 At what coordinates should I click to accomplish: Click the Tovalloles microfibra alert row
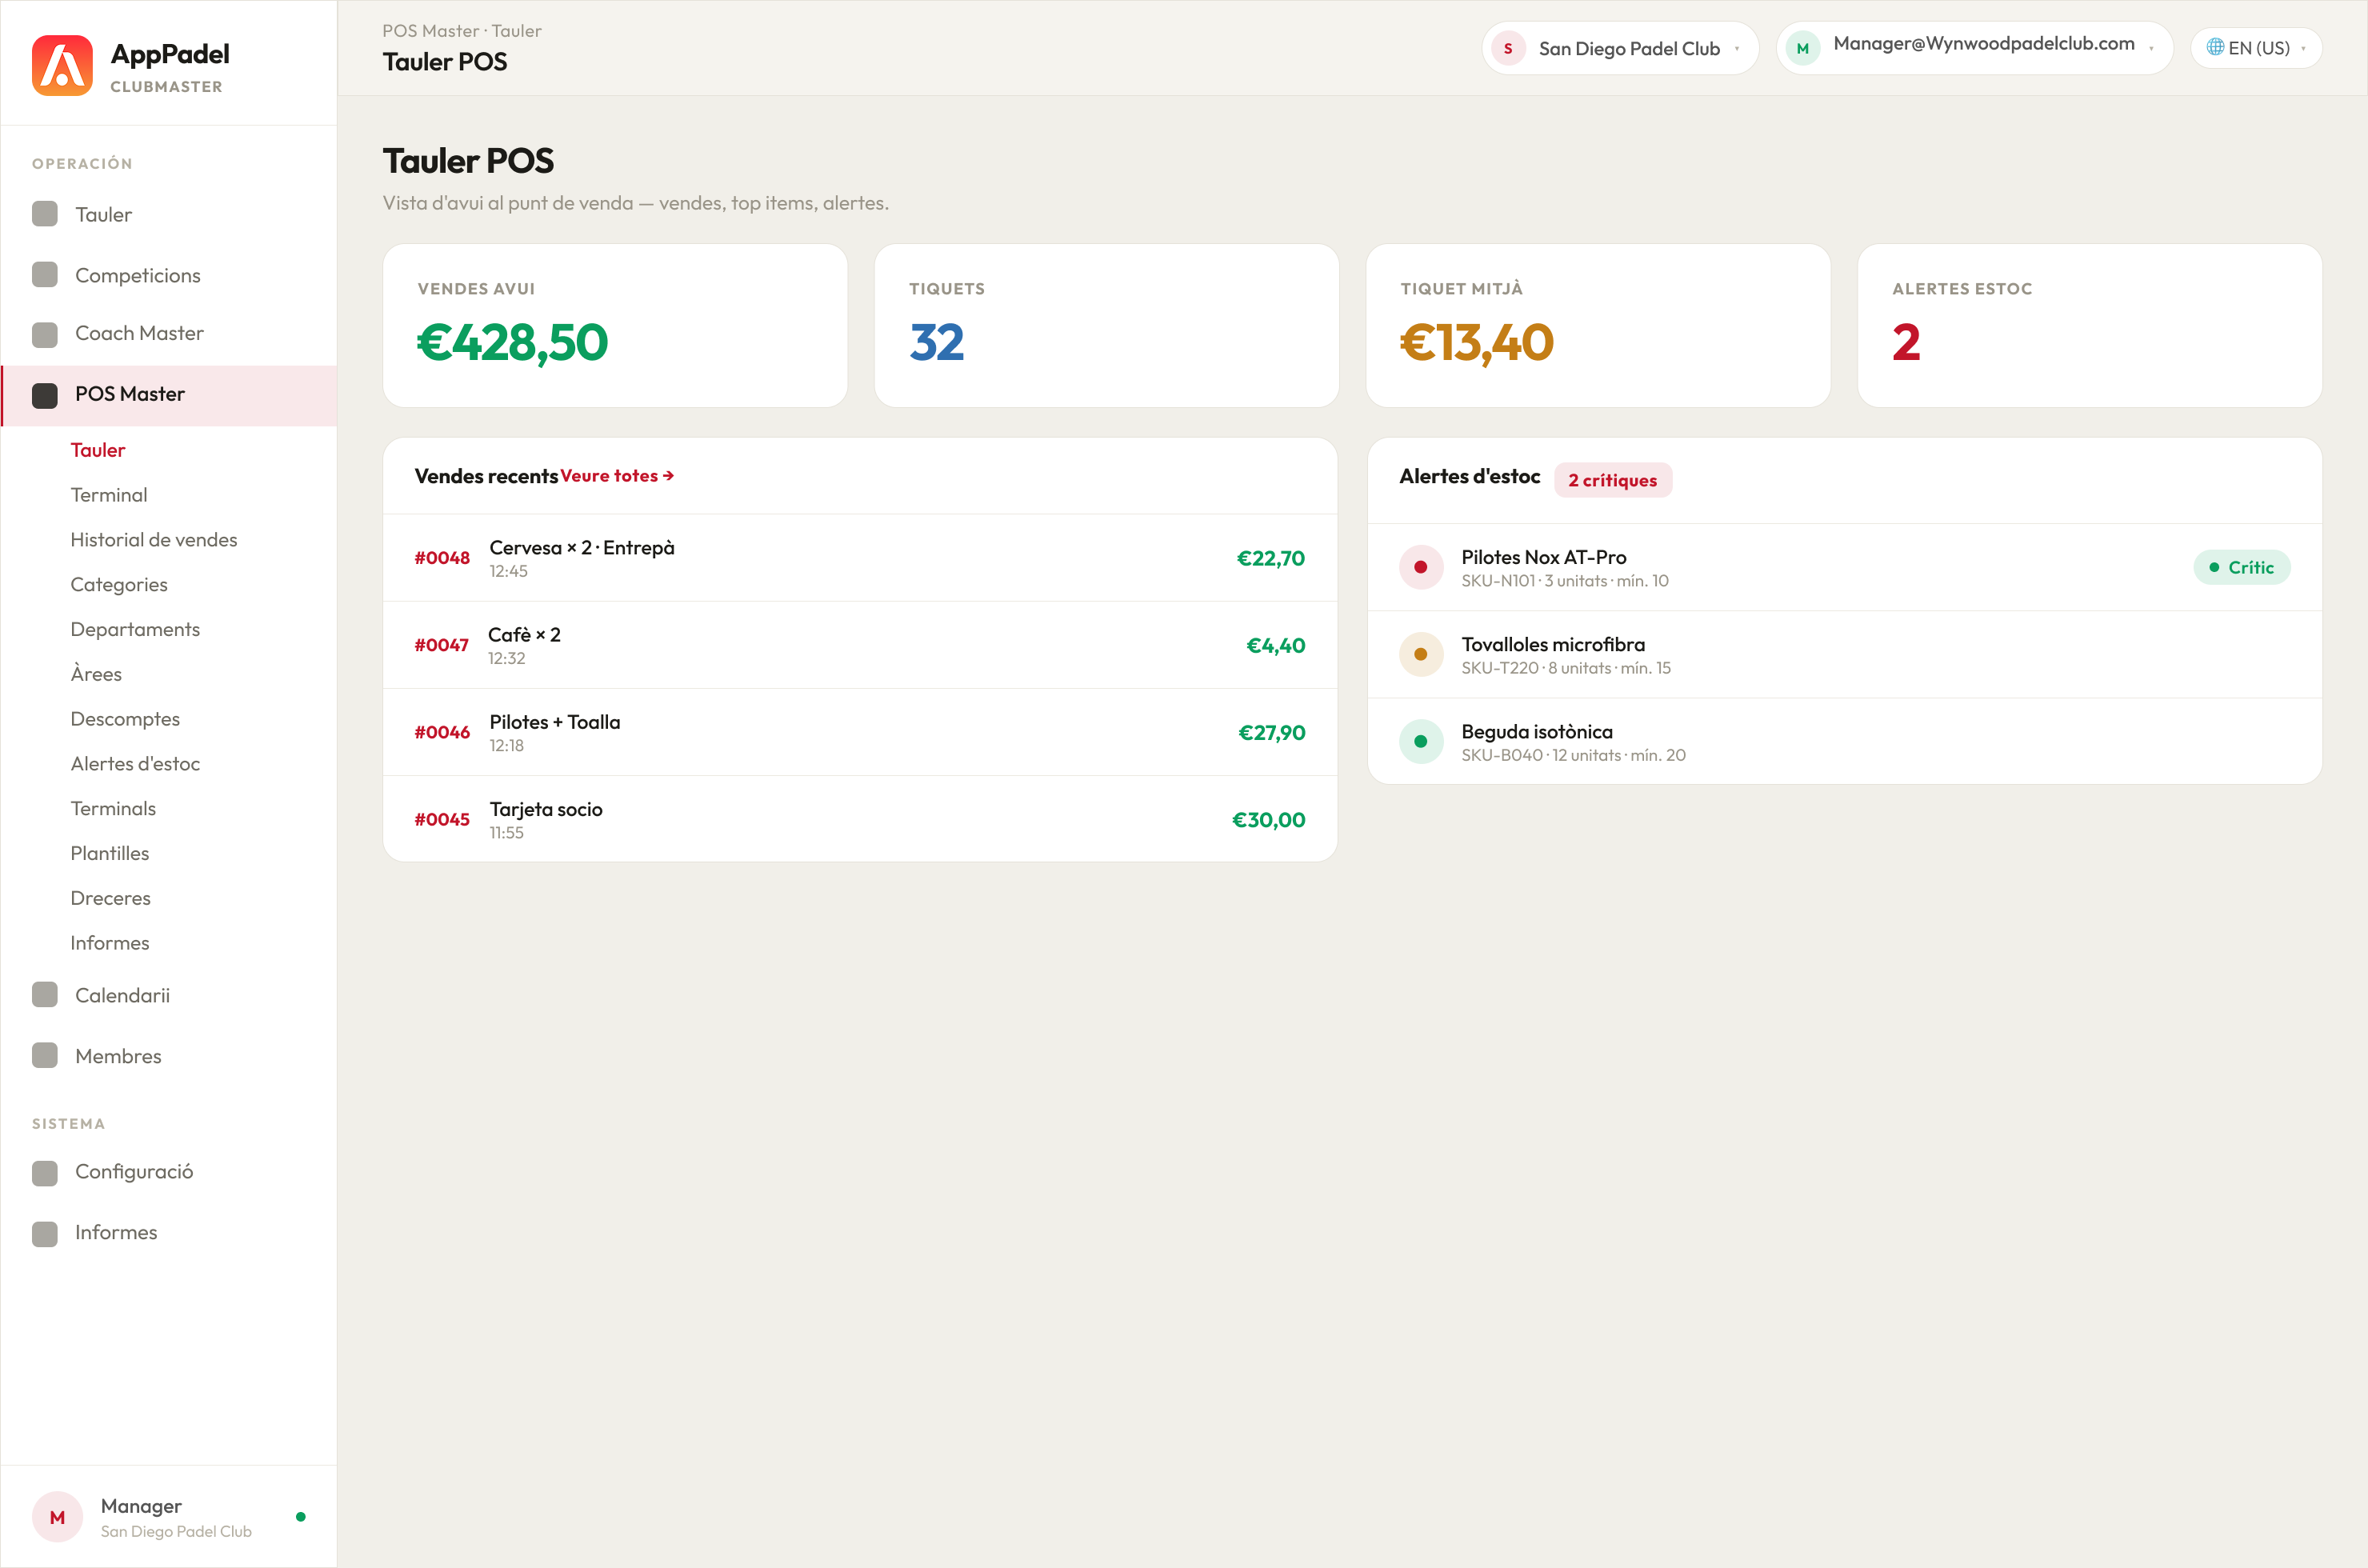[1845, 654]
